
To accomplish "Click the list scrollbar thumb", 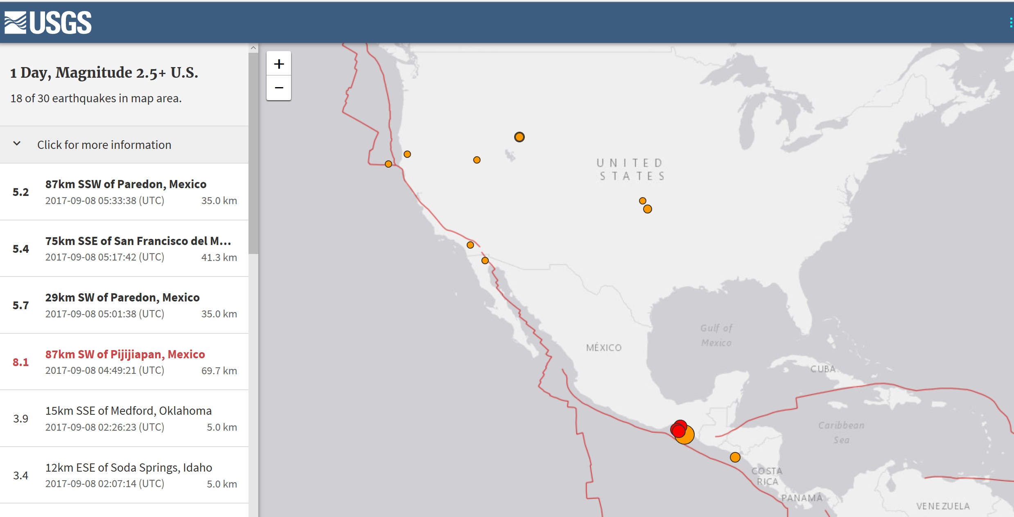I will pos(253,153).
